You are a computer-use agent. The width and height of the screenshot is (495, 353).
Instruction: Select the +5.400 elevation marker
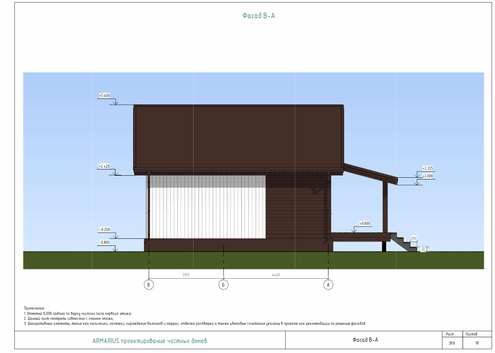[x=105, y=96]
